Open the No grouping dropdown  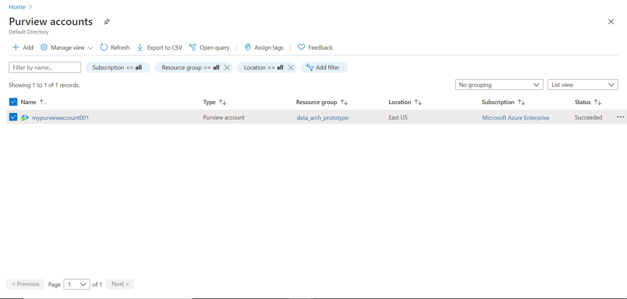499,85
